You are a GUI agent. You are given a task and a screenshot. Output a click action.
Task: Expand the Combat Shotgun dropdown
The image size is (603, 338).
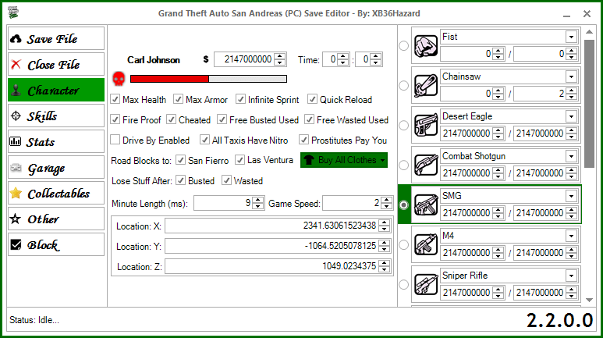[571, 156]
